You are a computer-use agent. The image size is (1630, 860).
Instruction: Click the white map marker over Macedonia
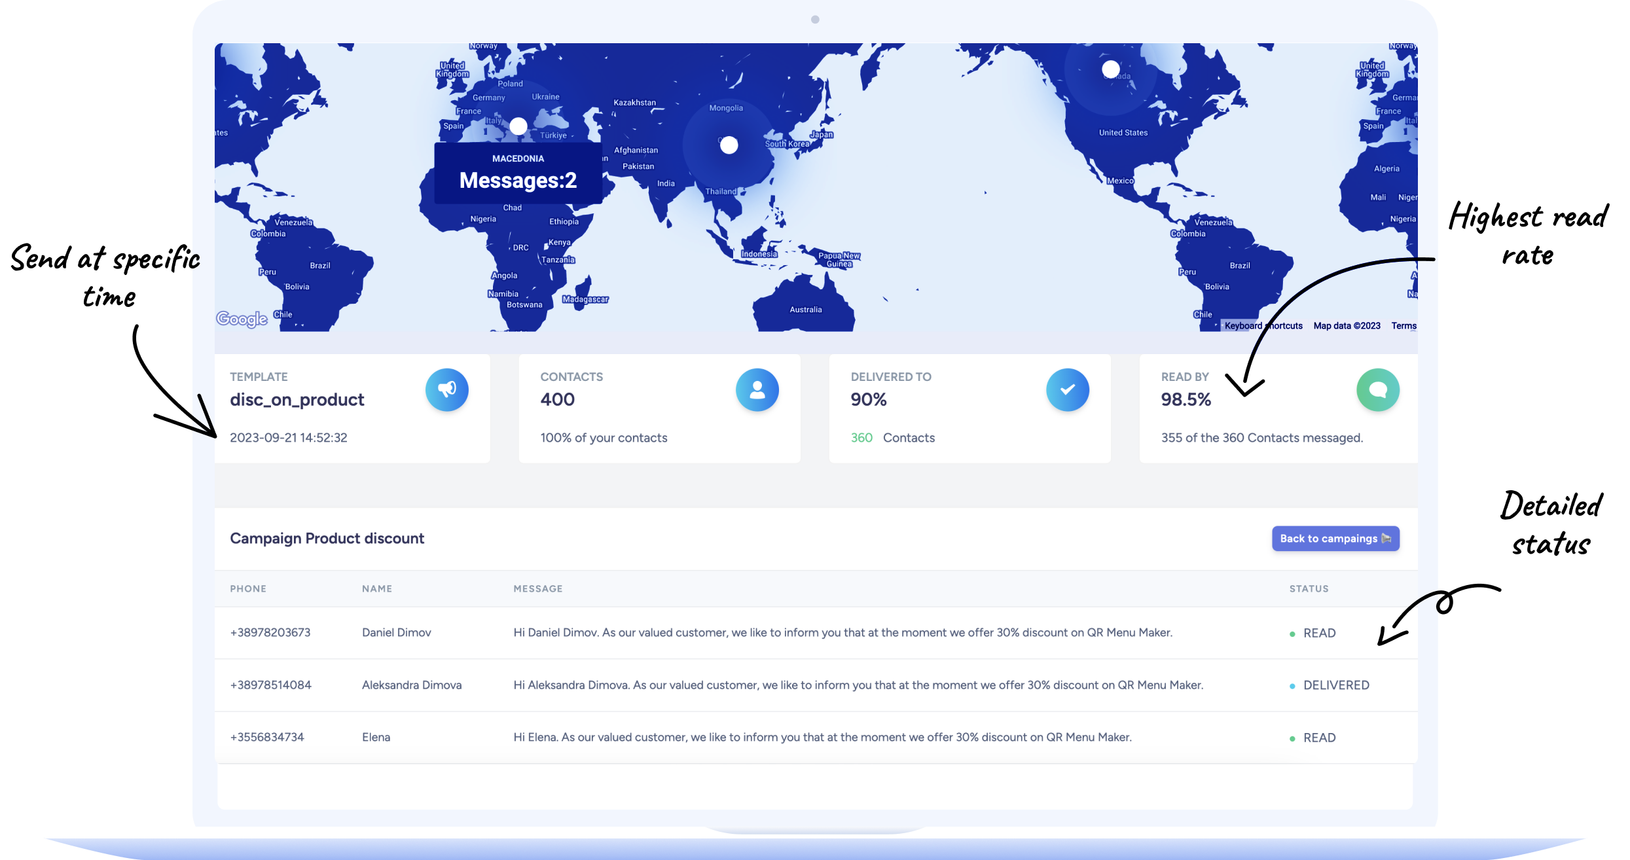pyautogui.click(x=518, y=126)
